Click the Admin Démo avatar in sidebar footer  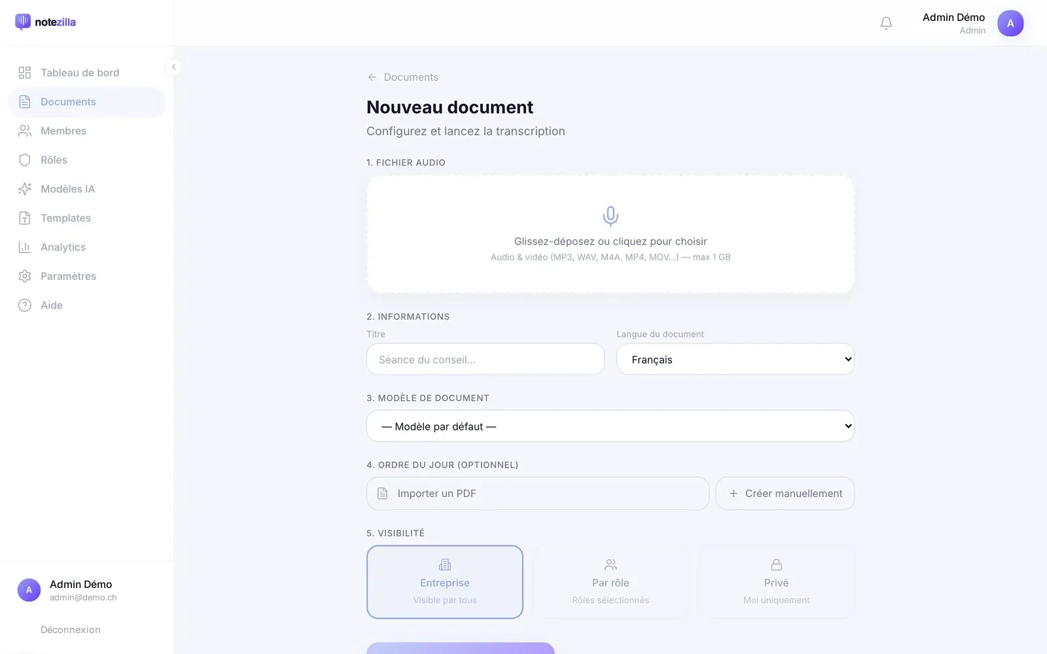[29, 590]
